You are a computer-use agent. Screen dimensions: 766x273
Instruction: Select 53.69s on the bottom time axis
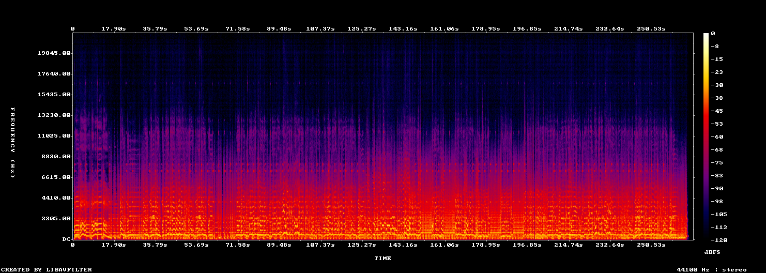196,245
